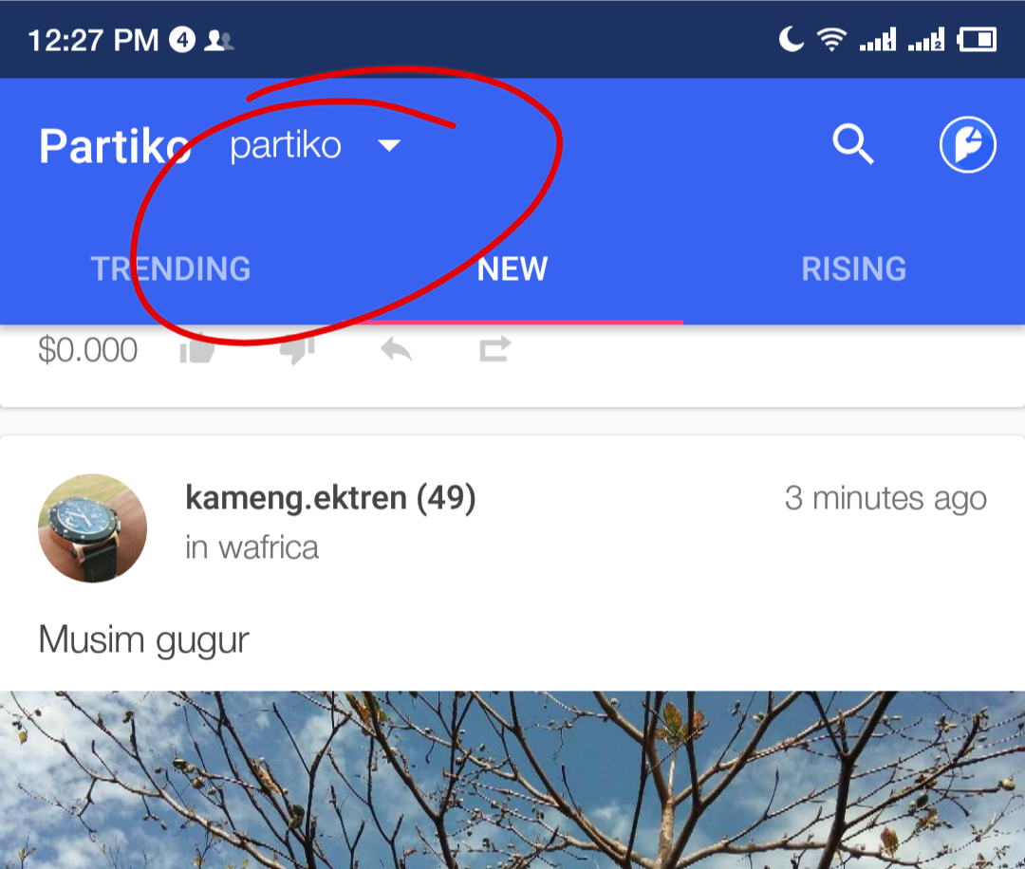Tap the watch avatar thumbnail
This screenshot has height=869, width=1025.
click(92, 527)
